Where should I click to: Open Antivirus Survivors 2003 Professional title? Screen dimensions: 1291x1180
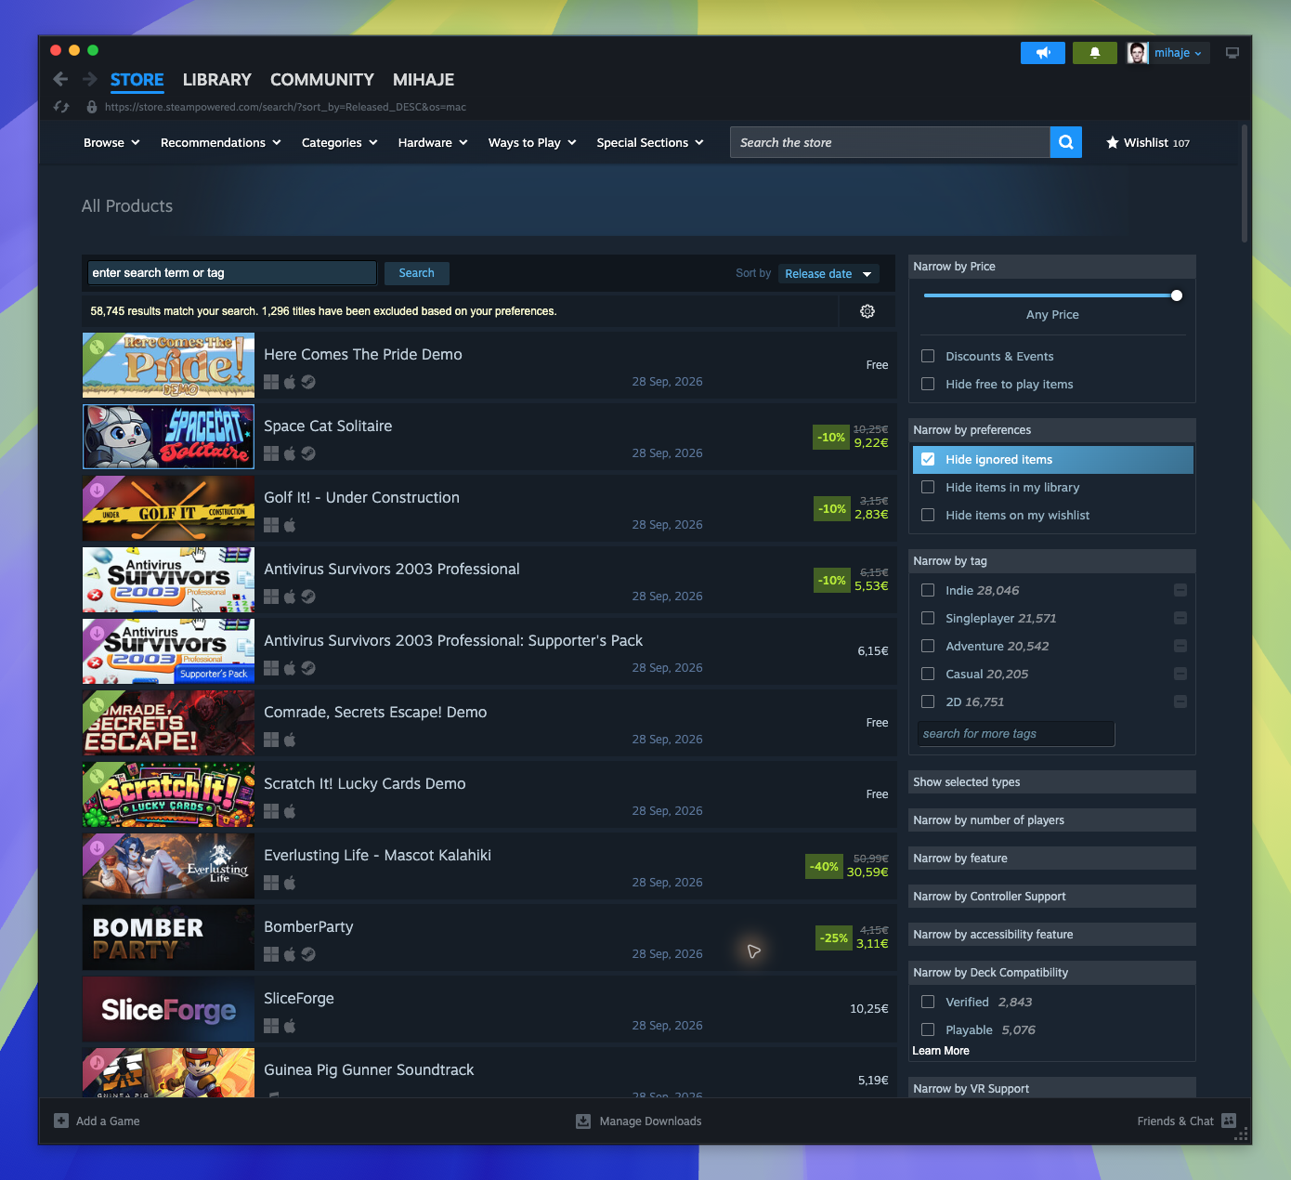(392, 569)
